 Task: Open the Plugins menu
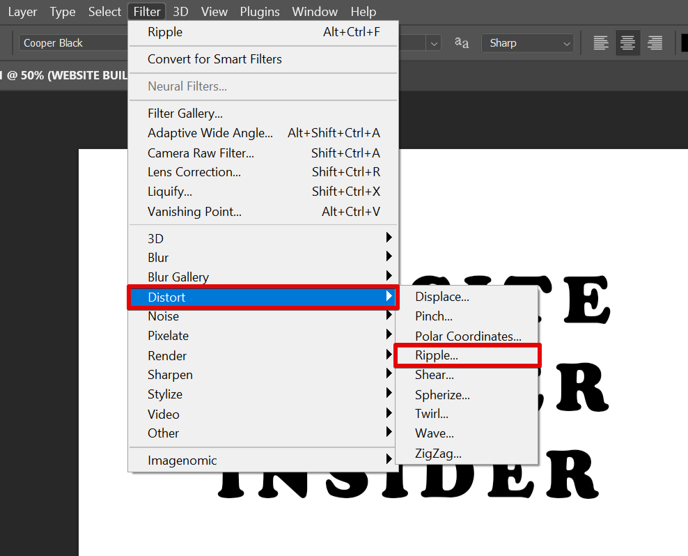pyautogui.click(x=260, y=12)
